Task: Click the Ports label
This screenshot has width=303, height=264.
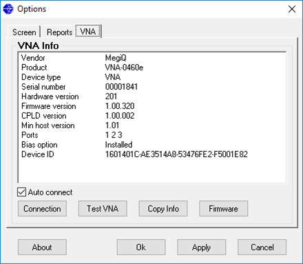Action: coord(30,135)
